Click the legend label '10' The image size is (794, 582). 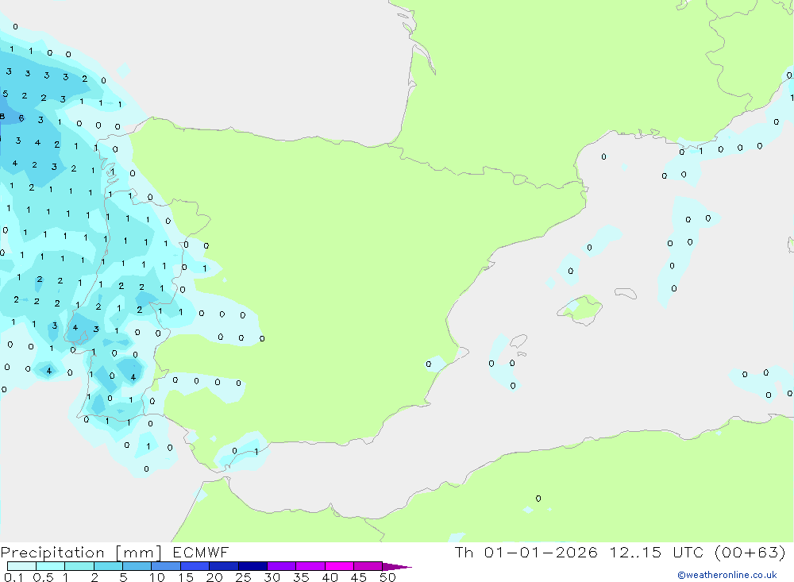[157, 577]
